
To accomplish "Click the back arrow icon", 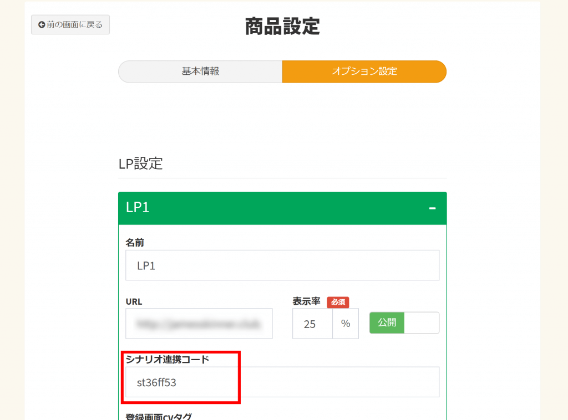I will [41, 25].
